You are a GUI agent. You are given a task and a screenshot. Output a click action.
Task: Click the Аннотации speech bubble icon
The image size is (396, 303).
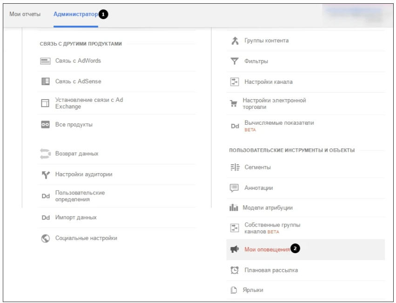(x=235, y=188)
